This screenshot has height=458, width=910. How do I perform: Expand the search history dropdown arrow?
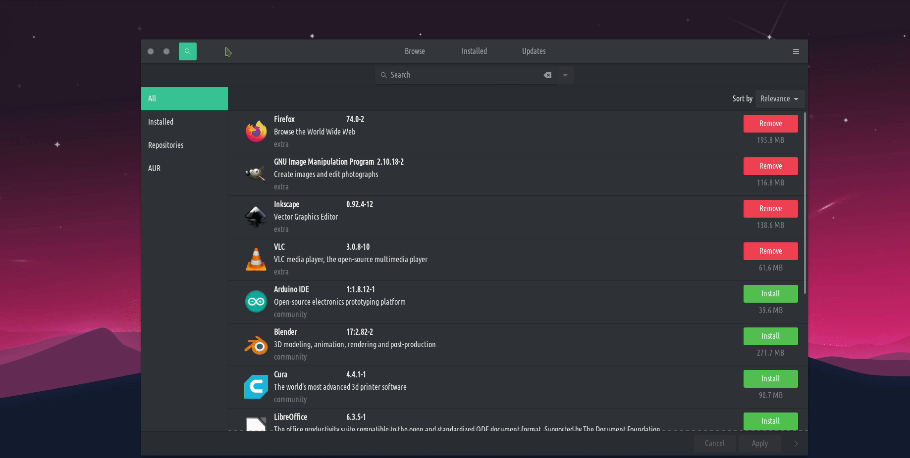pos(565,75)
